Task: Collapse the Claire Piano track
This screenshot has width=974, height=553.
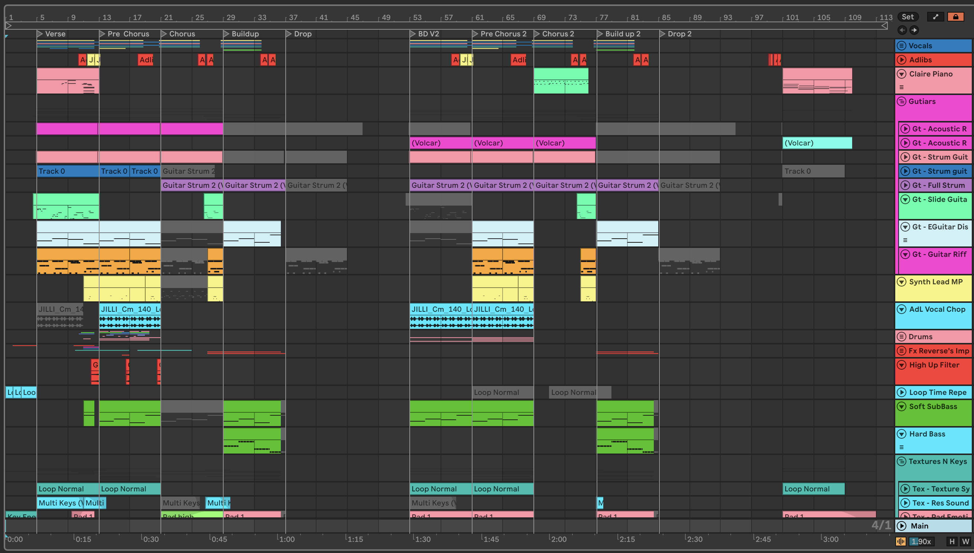Action: 902,74
